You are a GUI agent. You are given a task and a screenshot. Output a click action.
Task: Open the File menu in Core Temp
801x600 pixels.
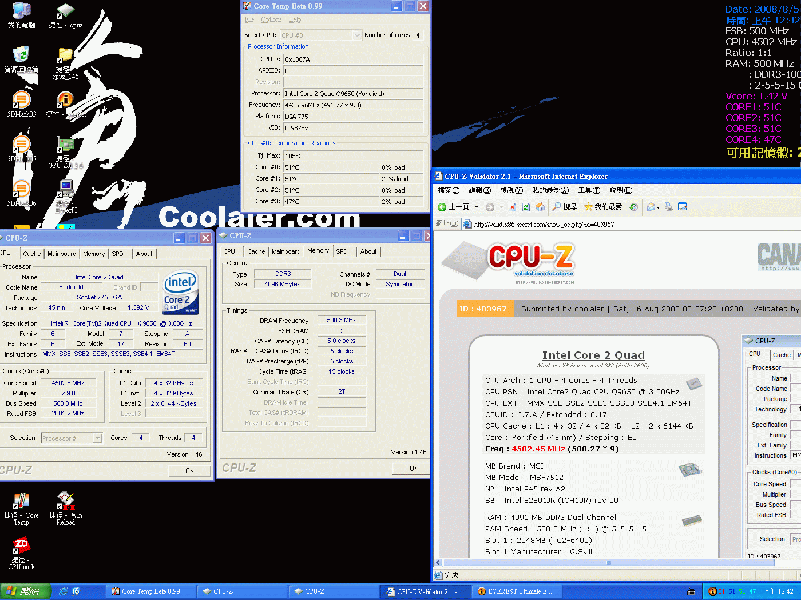click(249, 19)
